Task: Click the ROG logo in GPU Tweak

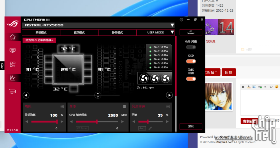Action: (13, 24)
